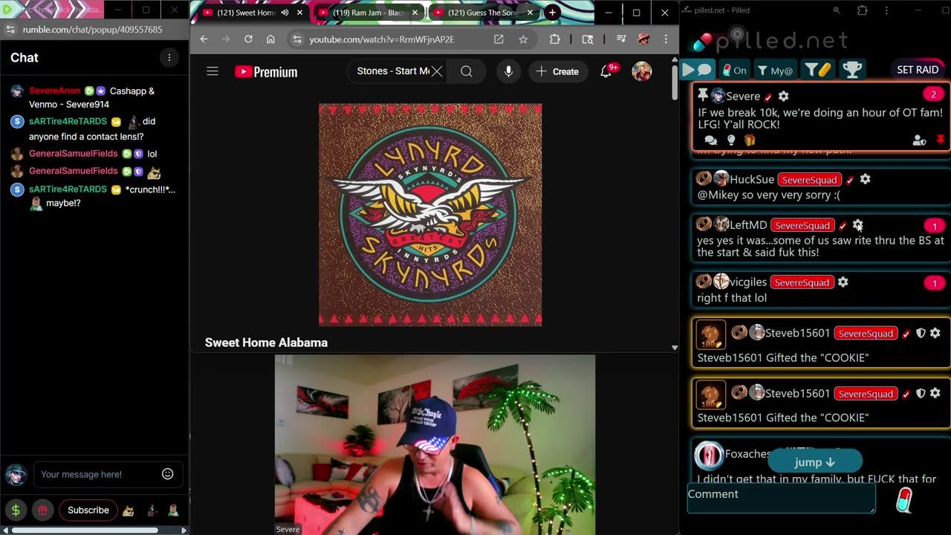Switch to the Sweet Home browser tab
The height and width of the screenshot is (535, 951).
(x=245, y=13)
